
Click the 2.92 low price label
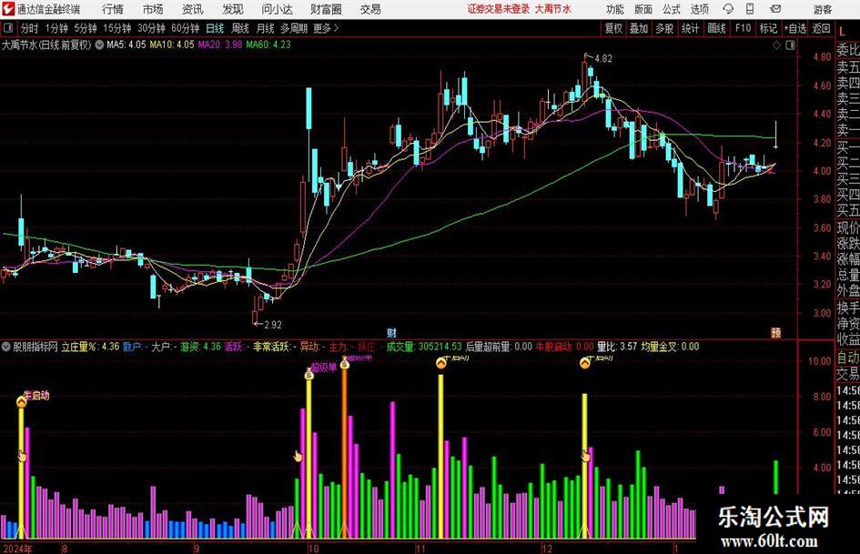pyautogui.click(x=273, y=325)
